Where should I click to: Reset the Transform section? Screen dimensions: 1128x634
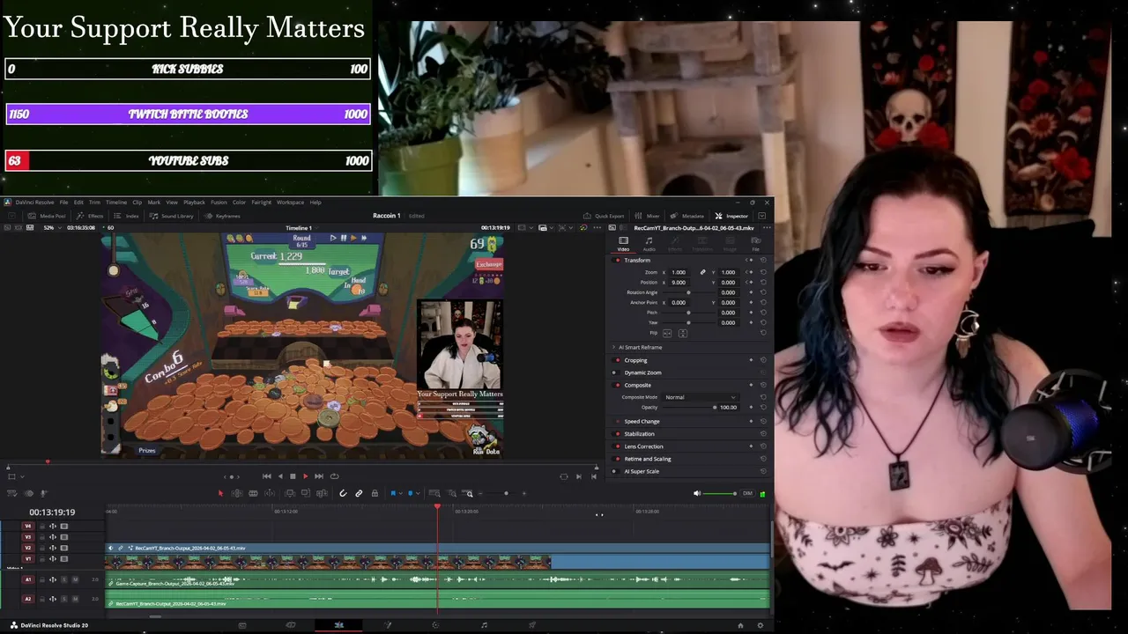click(762, 261)
